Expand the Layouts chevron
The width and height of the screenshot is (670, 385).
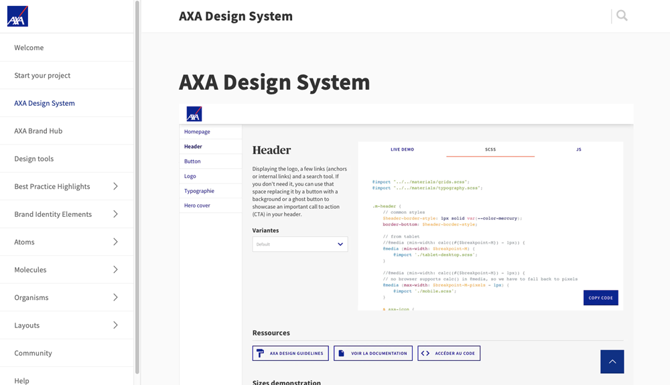[x=115, y=325]
